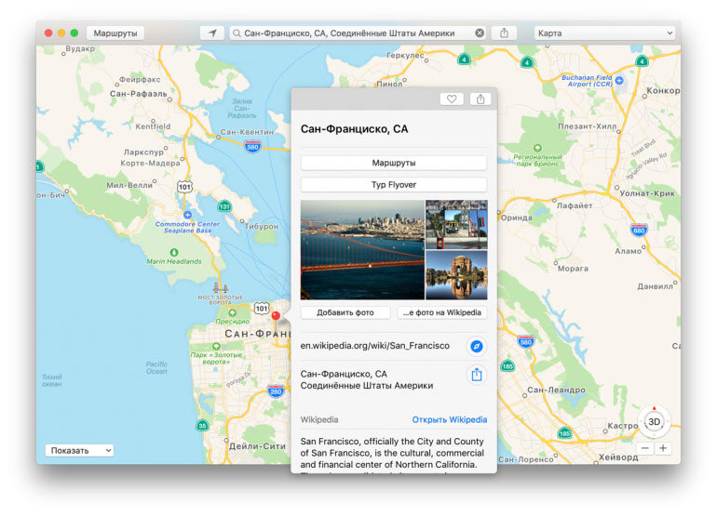Click the Buchanan Field Airport icon

[619, 80]
